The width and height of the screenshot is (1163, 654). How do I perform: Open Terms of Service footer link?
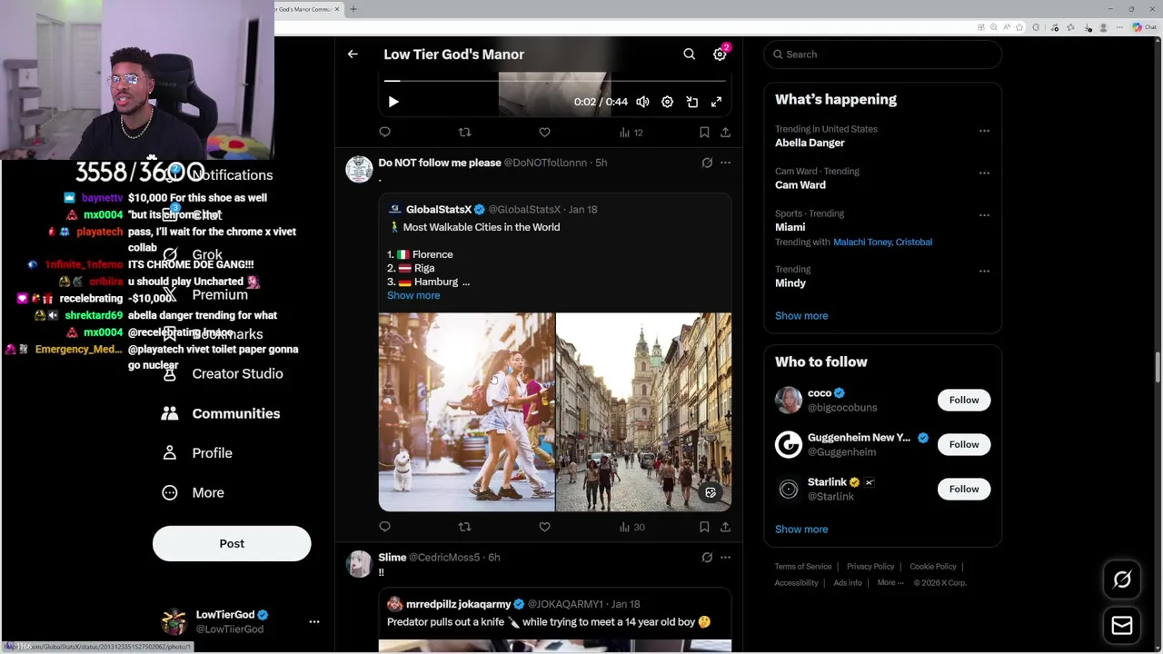click(x=803, y=567)
